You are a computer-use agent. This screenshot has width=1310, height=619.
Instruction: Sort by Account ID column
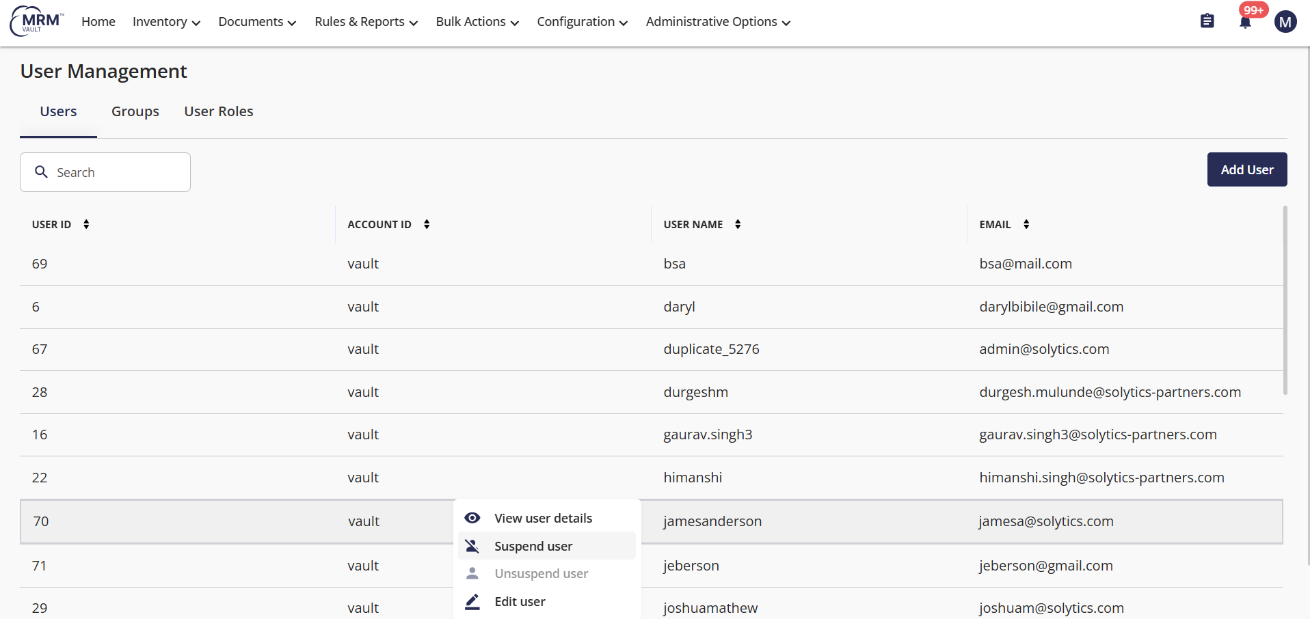click(427, 224)
